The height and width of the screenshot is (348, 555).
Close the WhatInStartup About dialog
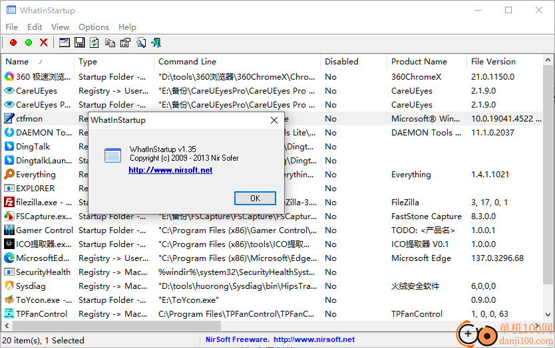(274, 120)
